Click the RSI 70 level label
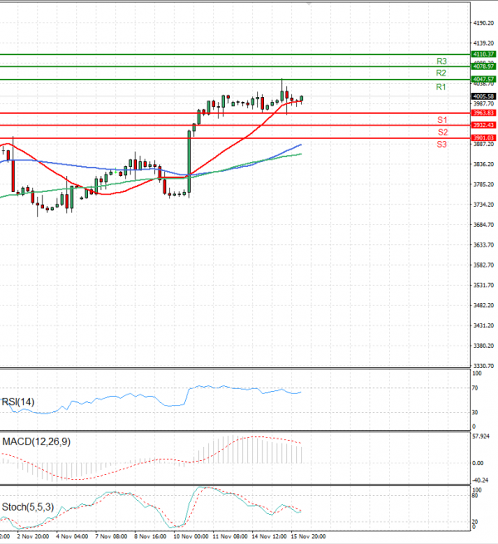Screen dimensions: 498x544 click(475, 388)
